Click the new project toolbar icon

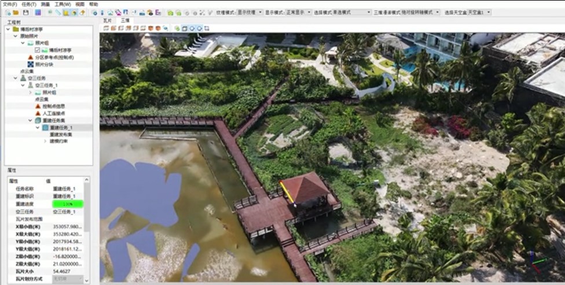[8, 13]
